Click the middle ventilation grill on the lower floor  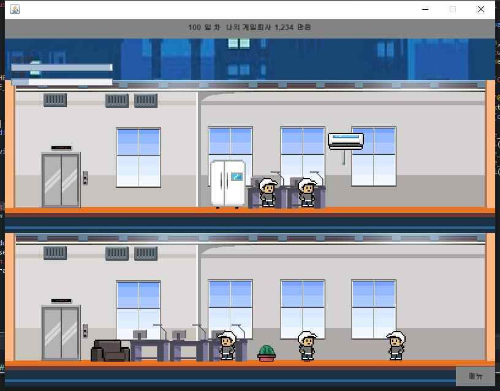(116, 253)
